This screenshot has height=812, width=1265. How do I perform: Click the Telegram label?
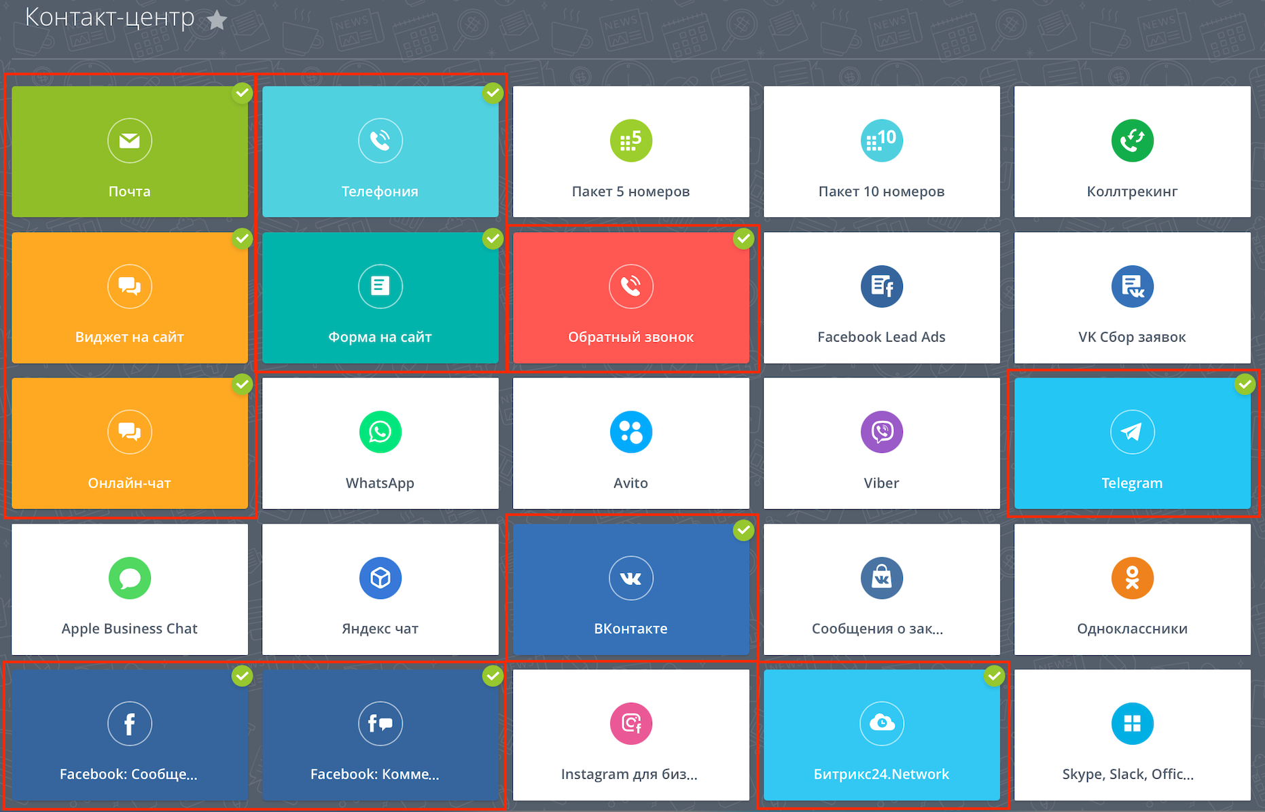coord(1132,483)
